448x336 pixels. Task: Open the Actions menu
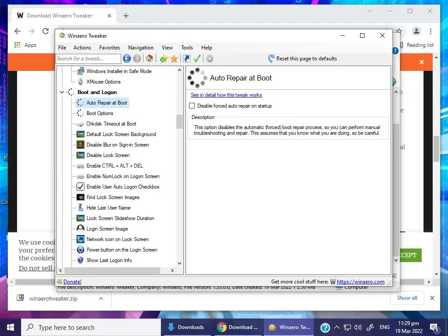click(x=82, y=48)
